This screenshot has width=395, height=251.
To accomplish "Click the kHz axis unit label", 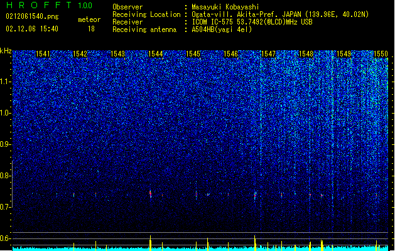I will 6,51.
